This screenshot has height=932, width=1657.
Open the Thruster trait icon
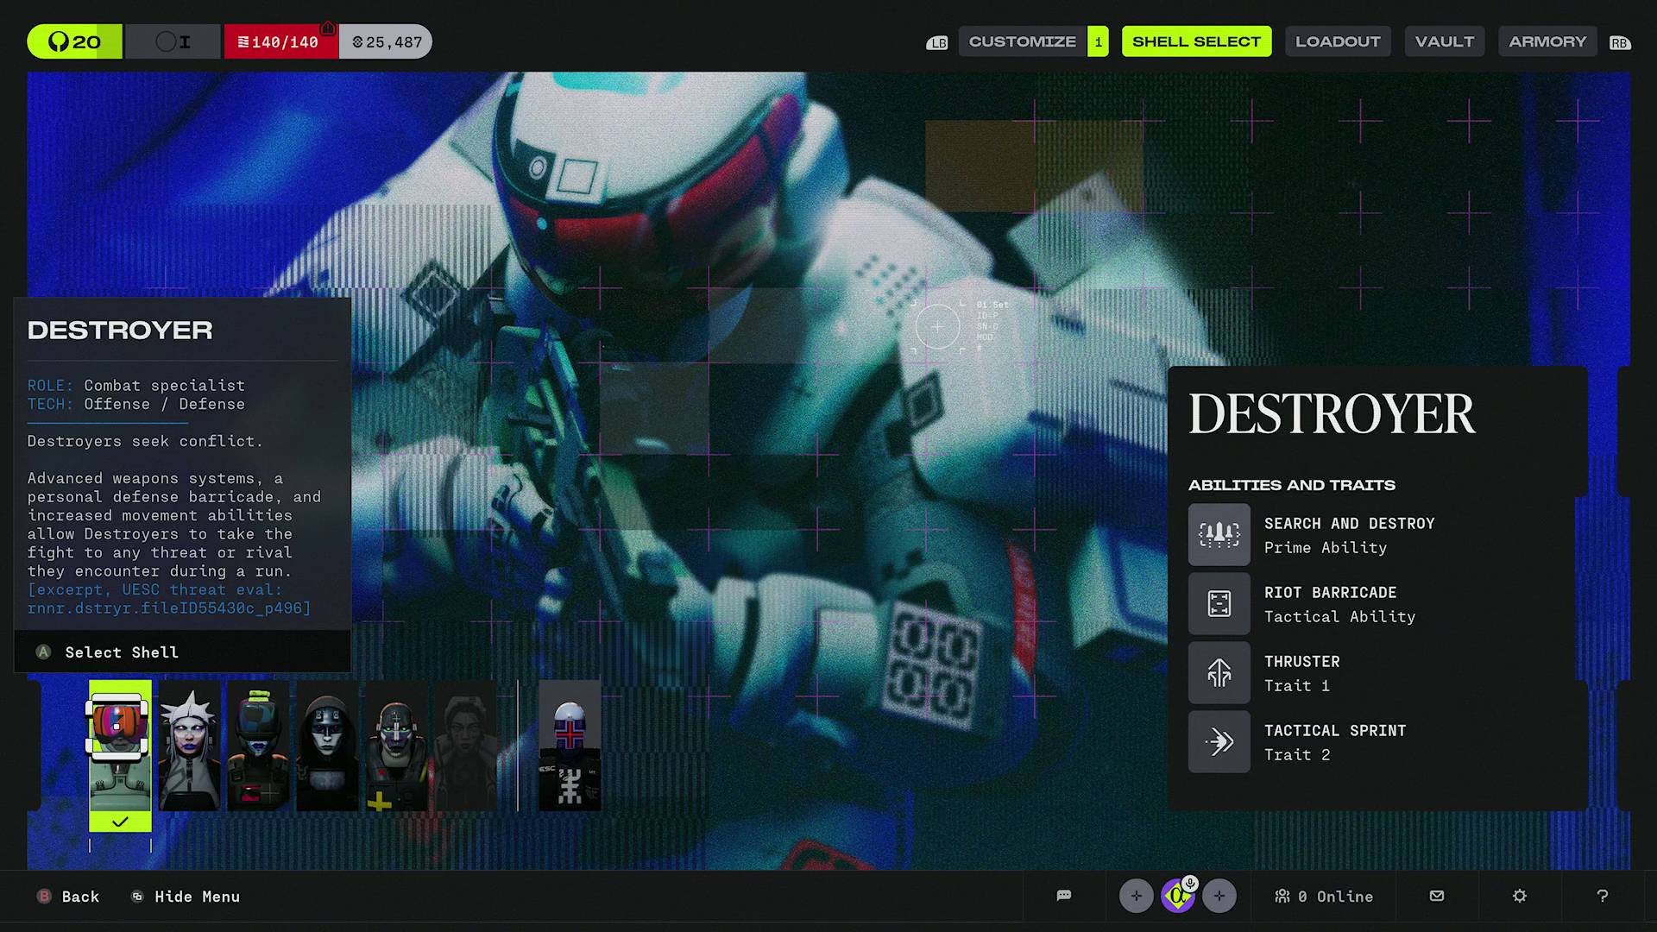click(x=1219, y=672)
